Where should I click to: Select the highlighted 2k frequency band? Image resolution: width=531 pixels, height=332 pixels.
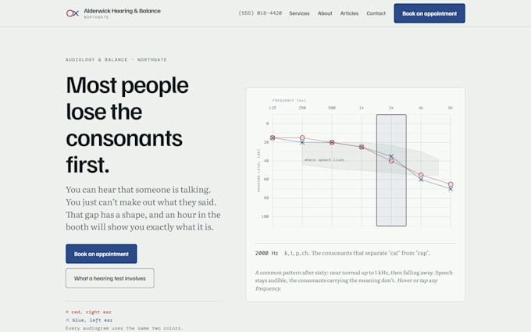(391, 170)
